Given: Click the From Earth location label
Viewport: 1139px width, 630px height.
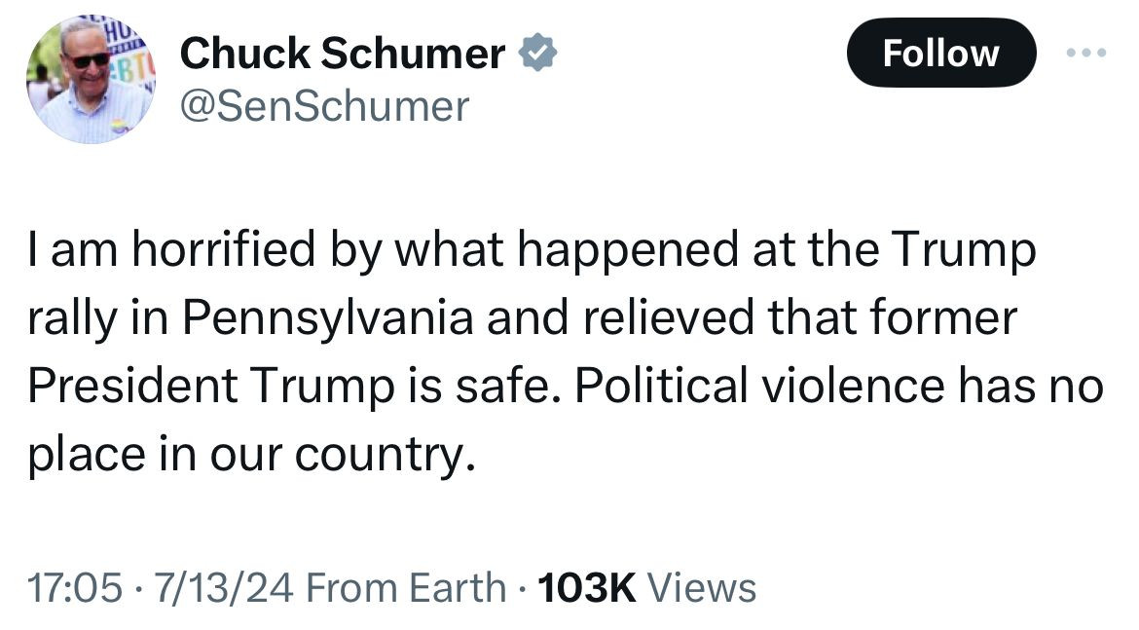Looking at the screenshot, I should (411, 588).
